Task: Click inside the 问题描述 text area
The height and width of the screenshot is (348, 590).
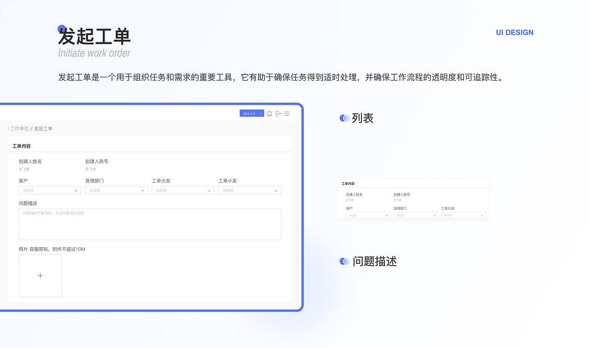Action: [x=150, y=224]
